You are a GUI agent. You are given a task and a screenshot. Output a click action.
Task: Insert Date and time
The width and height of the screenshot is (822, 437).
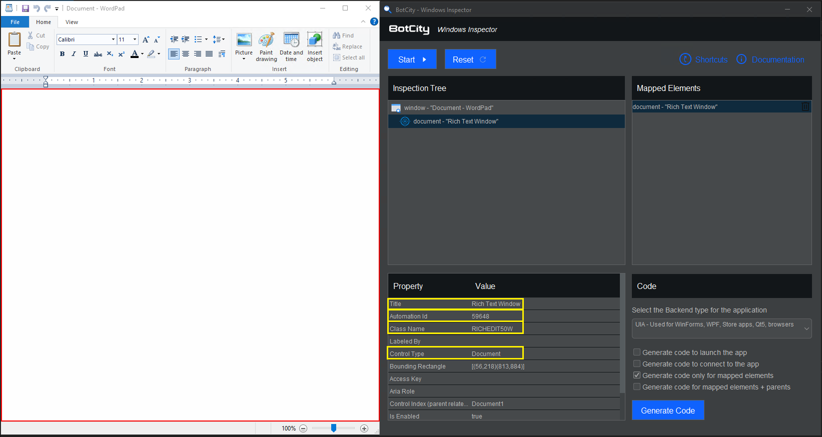291,46
